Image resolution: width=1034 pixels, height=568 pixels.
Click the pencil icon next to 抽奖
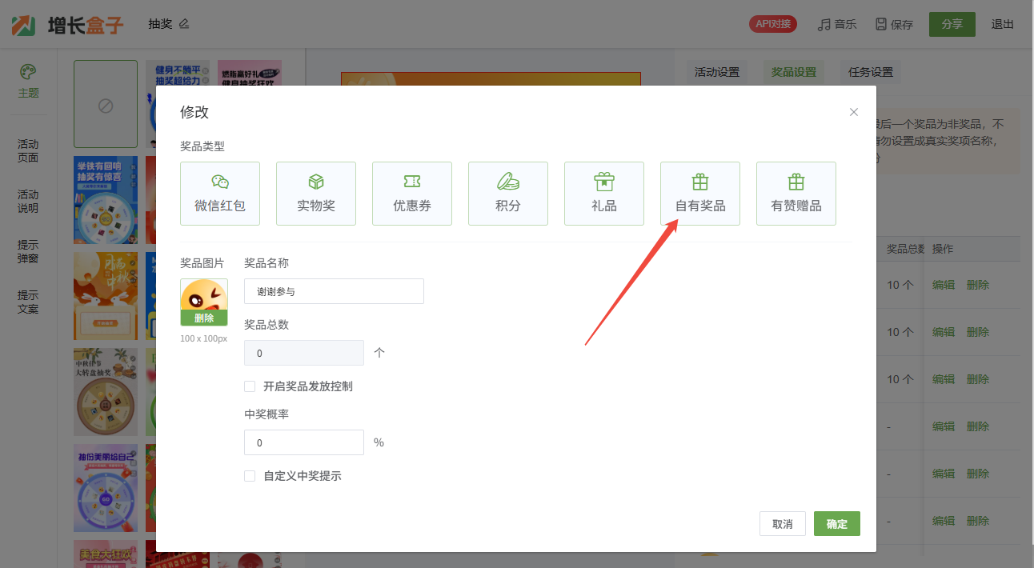click(x=184, y=24)
